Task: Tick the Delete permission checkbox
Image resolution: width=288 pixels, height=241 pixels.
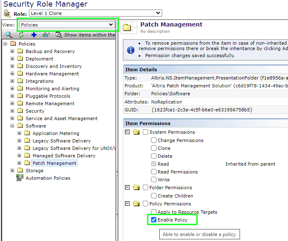Action: pyautogui.click(x=154, y=156)
